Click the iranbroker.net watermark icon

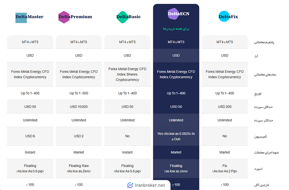[x=130, y=185]
